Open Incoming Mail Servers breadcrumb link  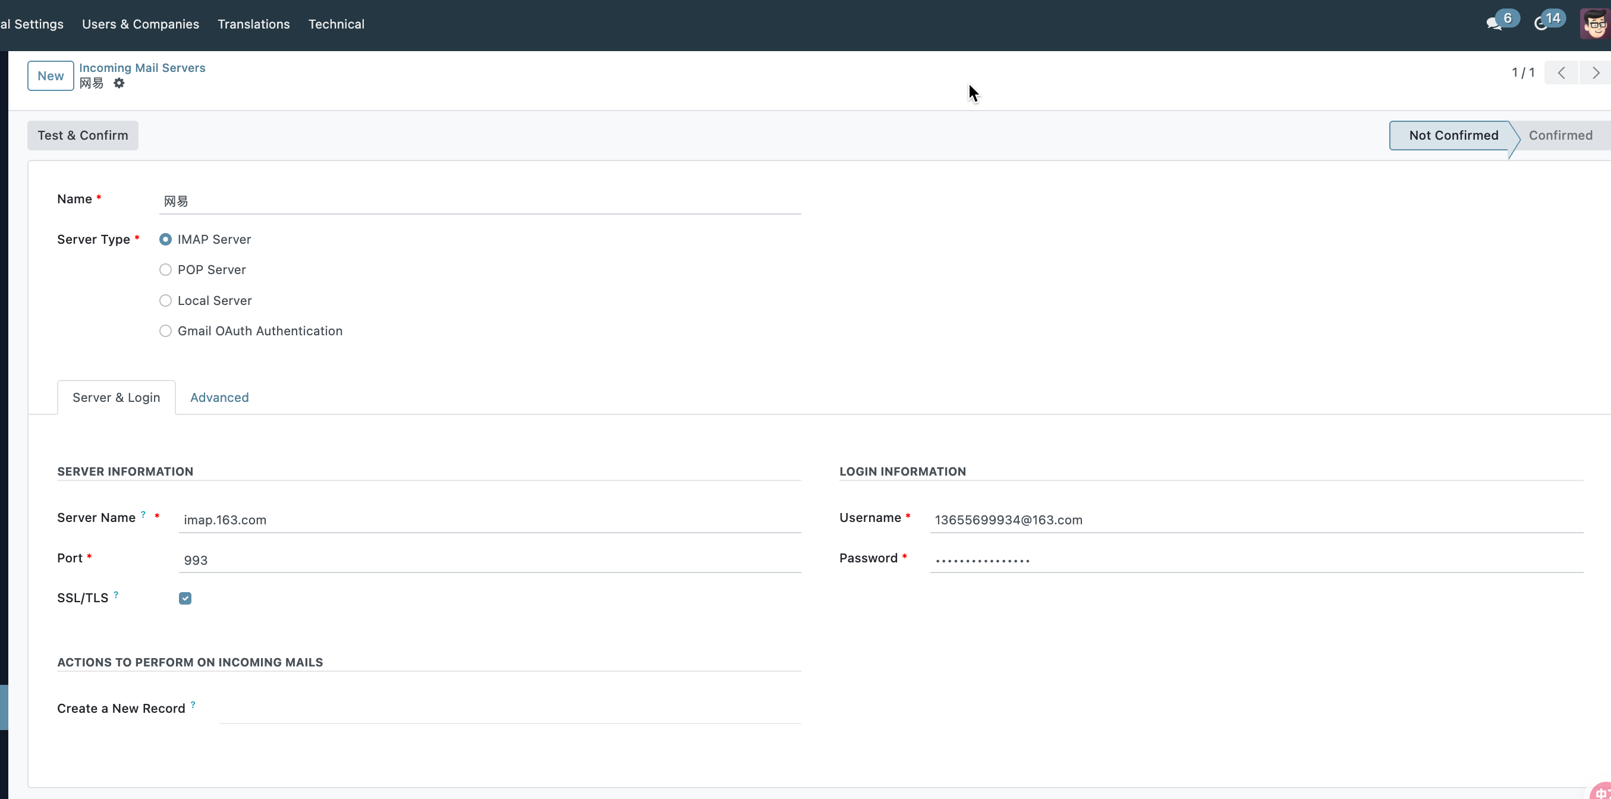142,68
